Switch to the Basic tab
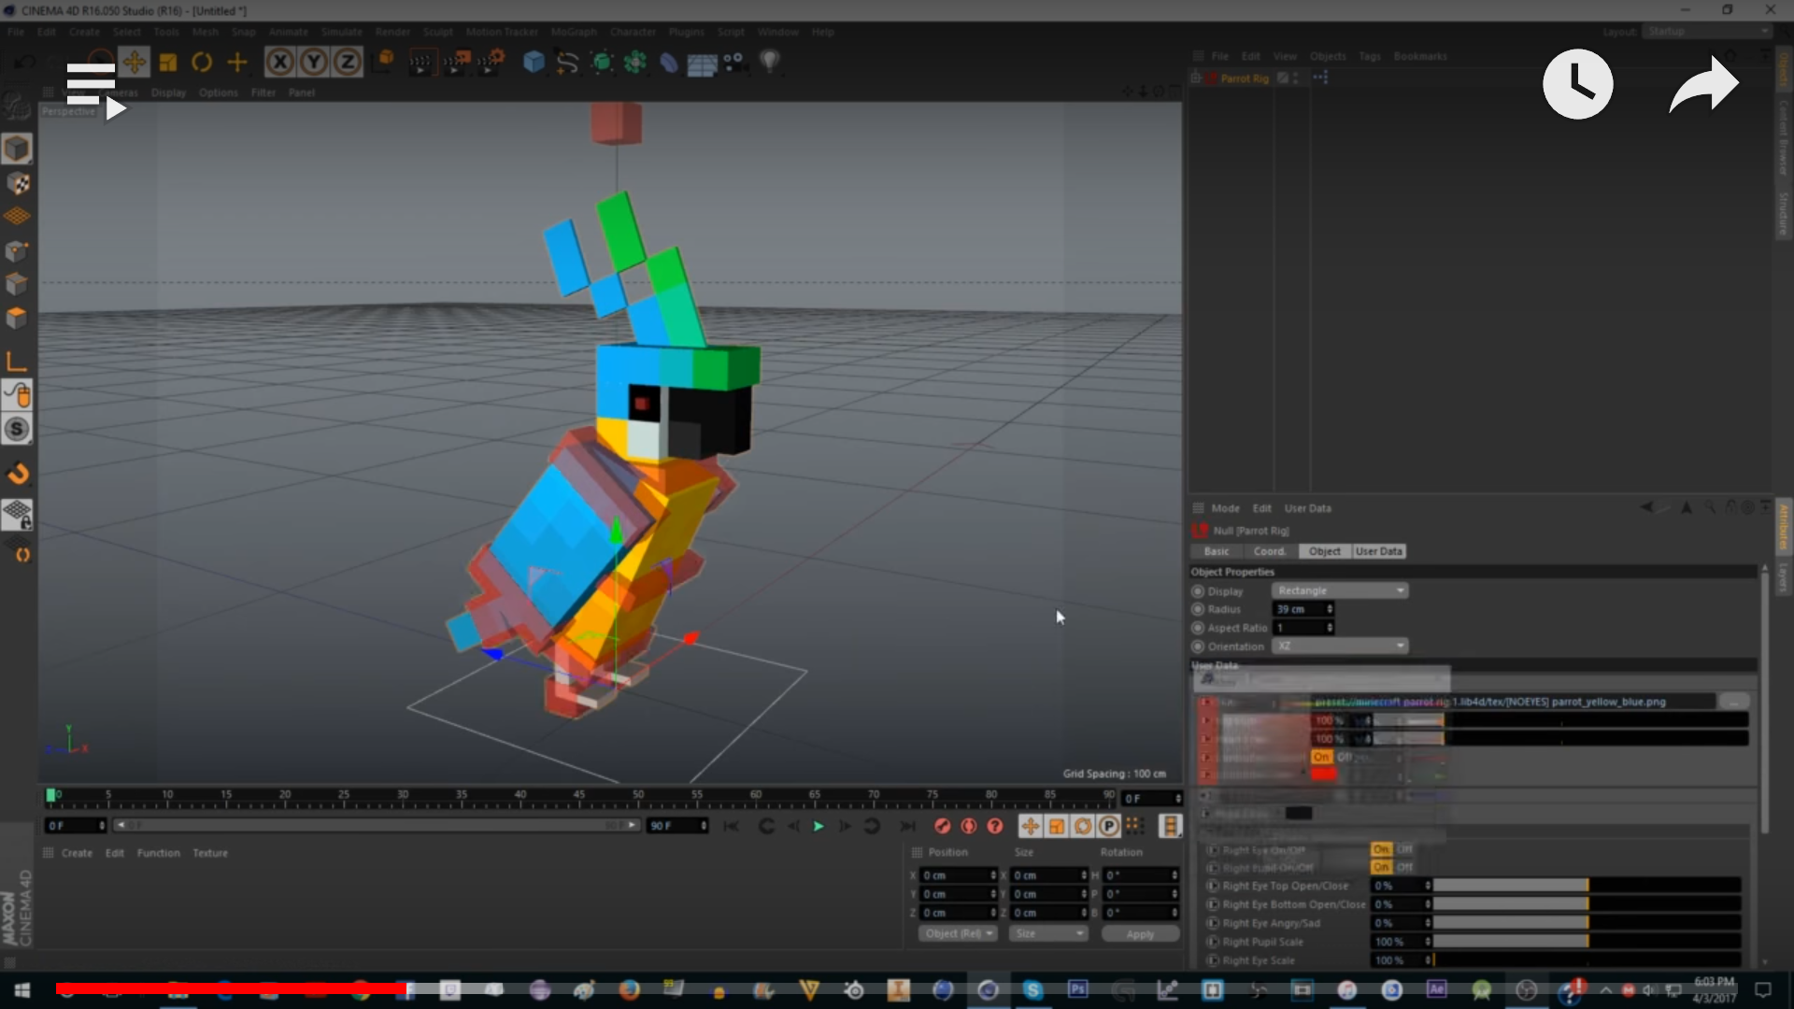 [x=1217, y=551]
